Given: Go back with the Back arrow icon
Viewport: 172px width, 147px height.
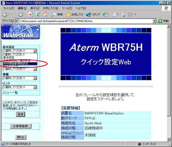Looking at the screenshot, I should pyautogui.click(x=5, y=14).
